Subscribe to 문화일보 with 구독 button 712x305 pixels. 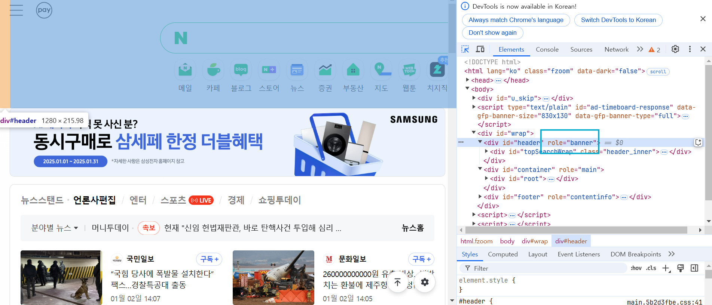tap(421, 259)
